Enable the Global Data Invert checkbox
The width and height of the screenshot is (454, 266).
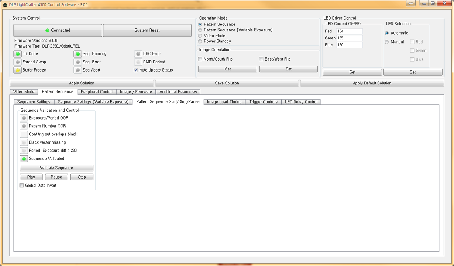[x=21, y=186]
